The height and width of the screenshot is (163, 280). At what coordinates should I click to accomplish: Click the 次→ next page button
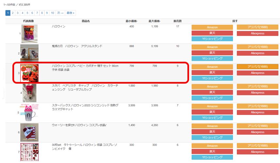point(60,13)
